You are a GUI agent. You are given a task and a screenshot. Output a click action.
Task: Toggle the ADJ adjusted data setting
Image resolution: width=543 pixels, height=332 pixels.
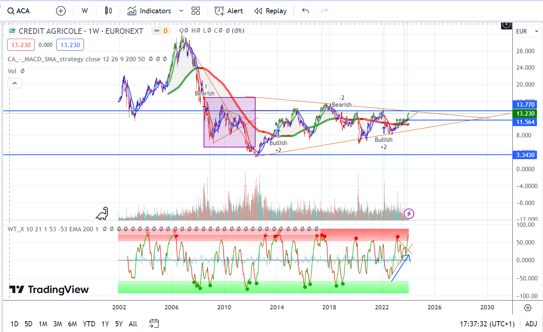click(531, 324)
